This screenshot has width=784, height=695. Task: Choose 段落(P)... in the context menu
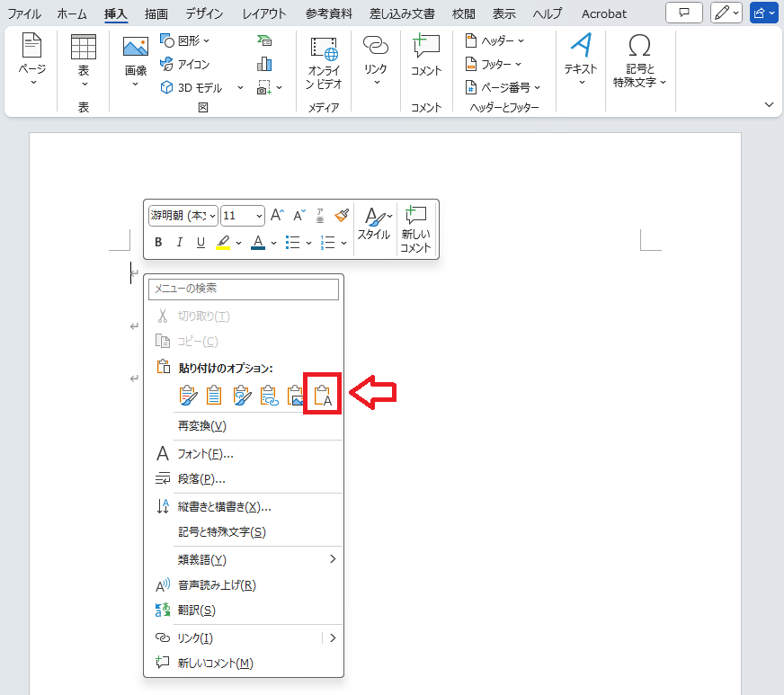(201, 479)
